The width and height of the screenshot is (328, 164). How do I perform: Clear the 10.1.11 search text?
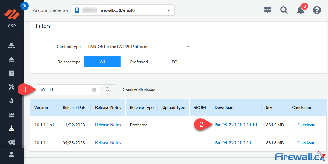(94, 90)
